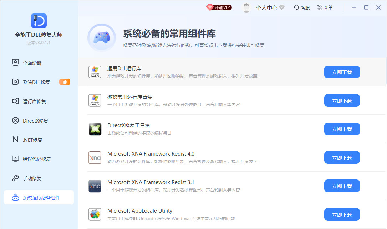Click the Microsoft AppLocale Utility icon
Image resolution: width=387 pixels, height=229 pixels.
coord(95,214)
